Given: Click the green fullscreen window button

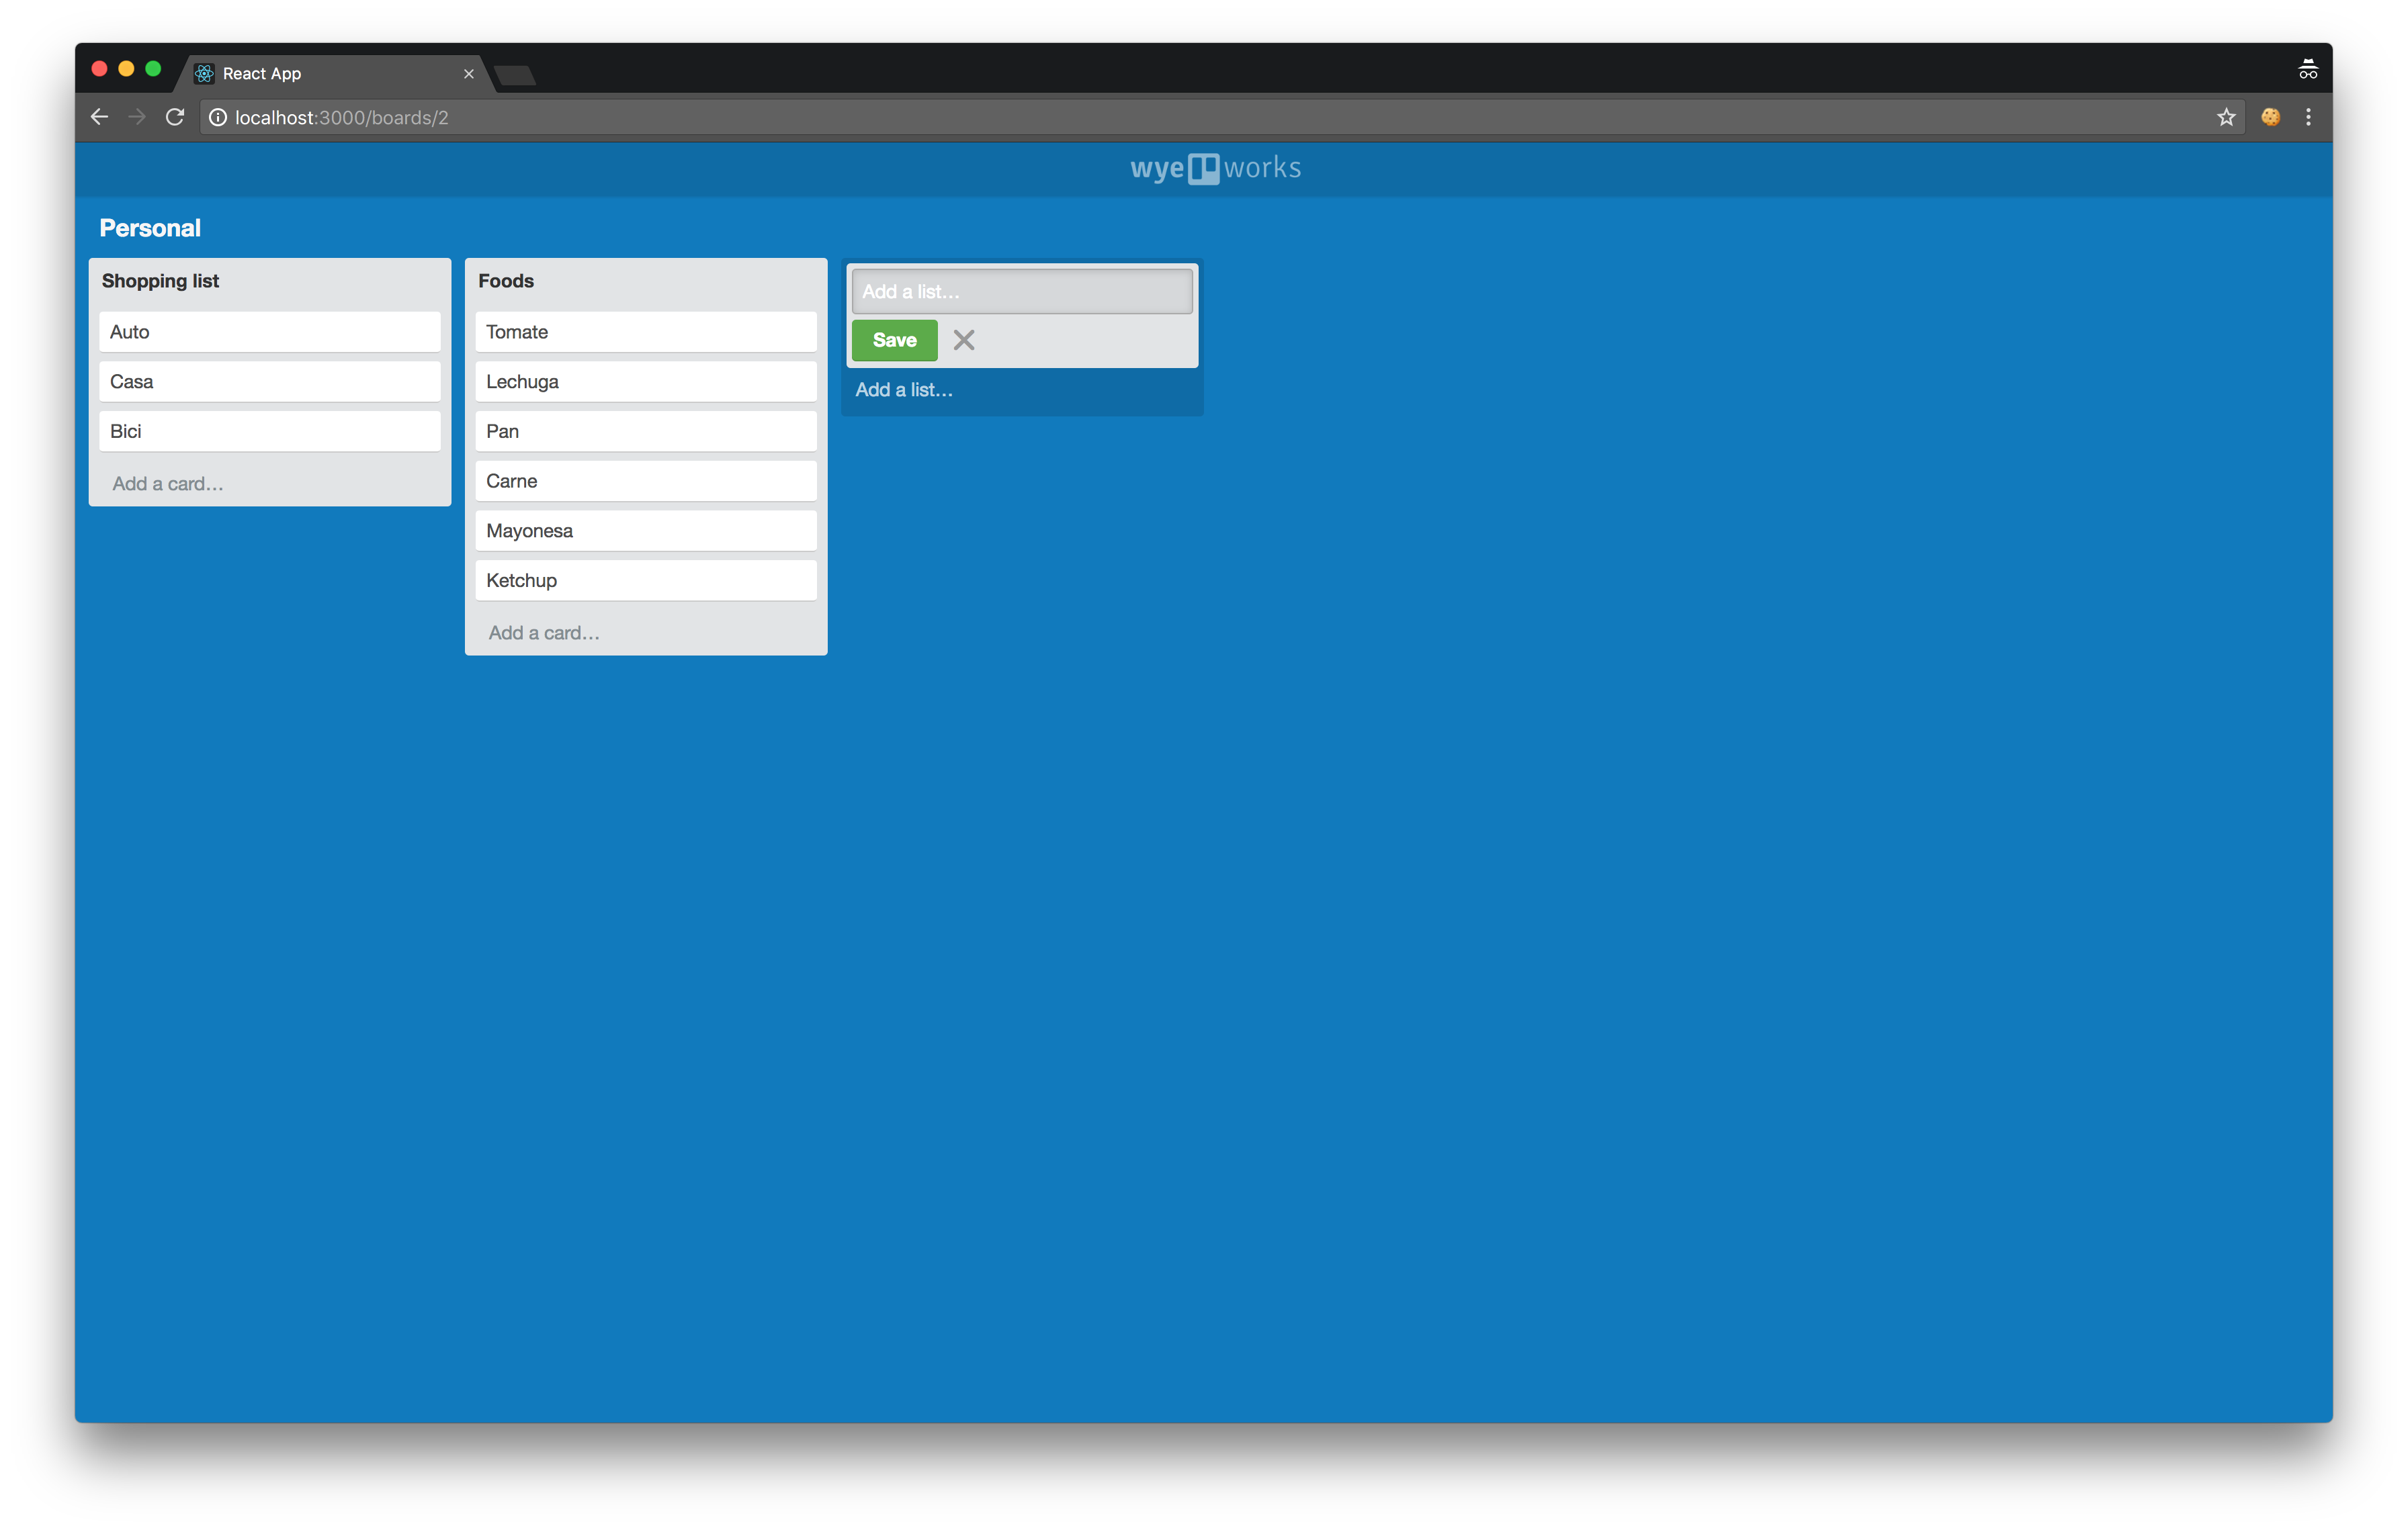Looking at the screenshot, I should 153,69.
